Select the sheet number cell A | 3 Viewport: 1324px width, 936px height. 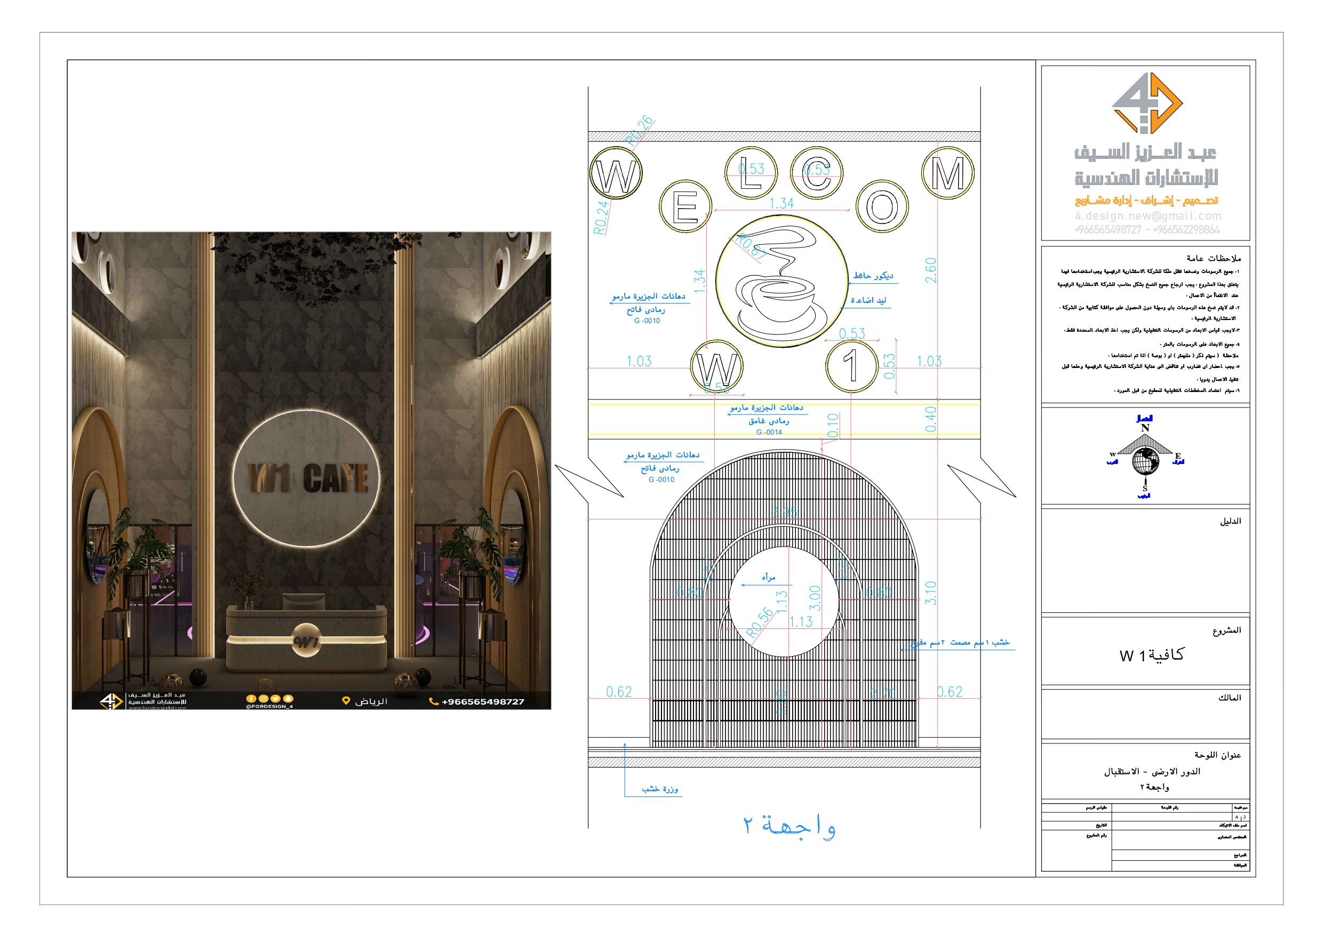click(1241, 818)
